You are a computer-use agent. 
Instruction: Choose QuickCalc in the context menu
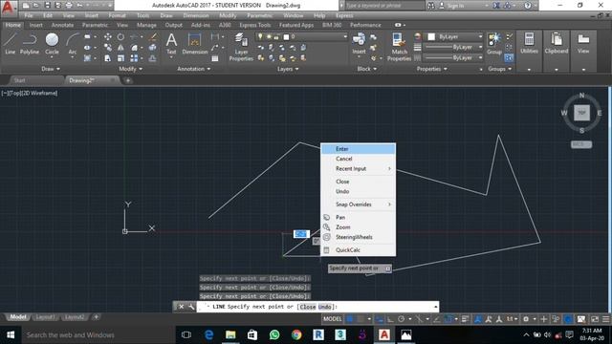(358, 250)
